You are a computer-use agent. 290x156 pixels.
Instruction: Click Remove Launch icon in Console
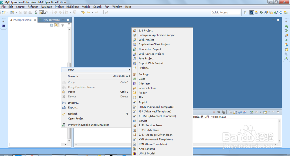tap(219, 112)
